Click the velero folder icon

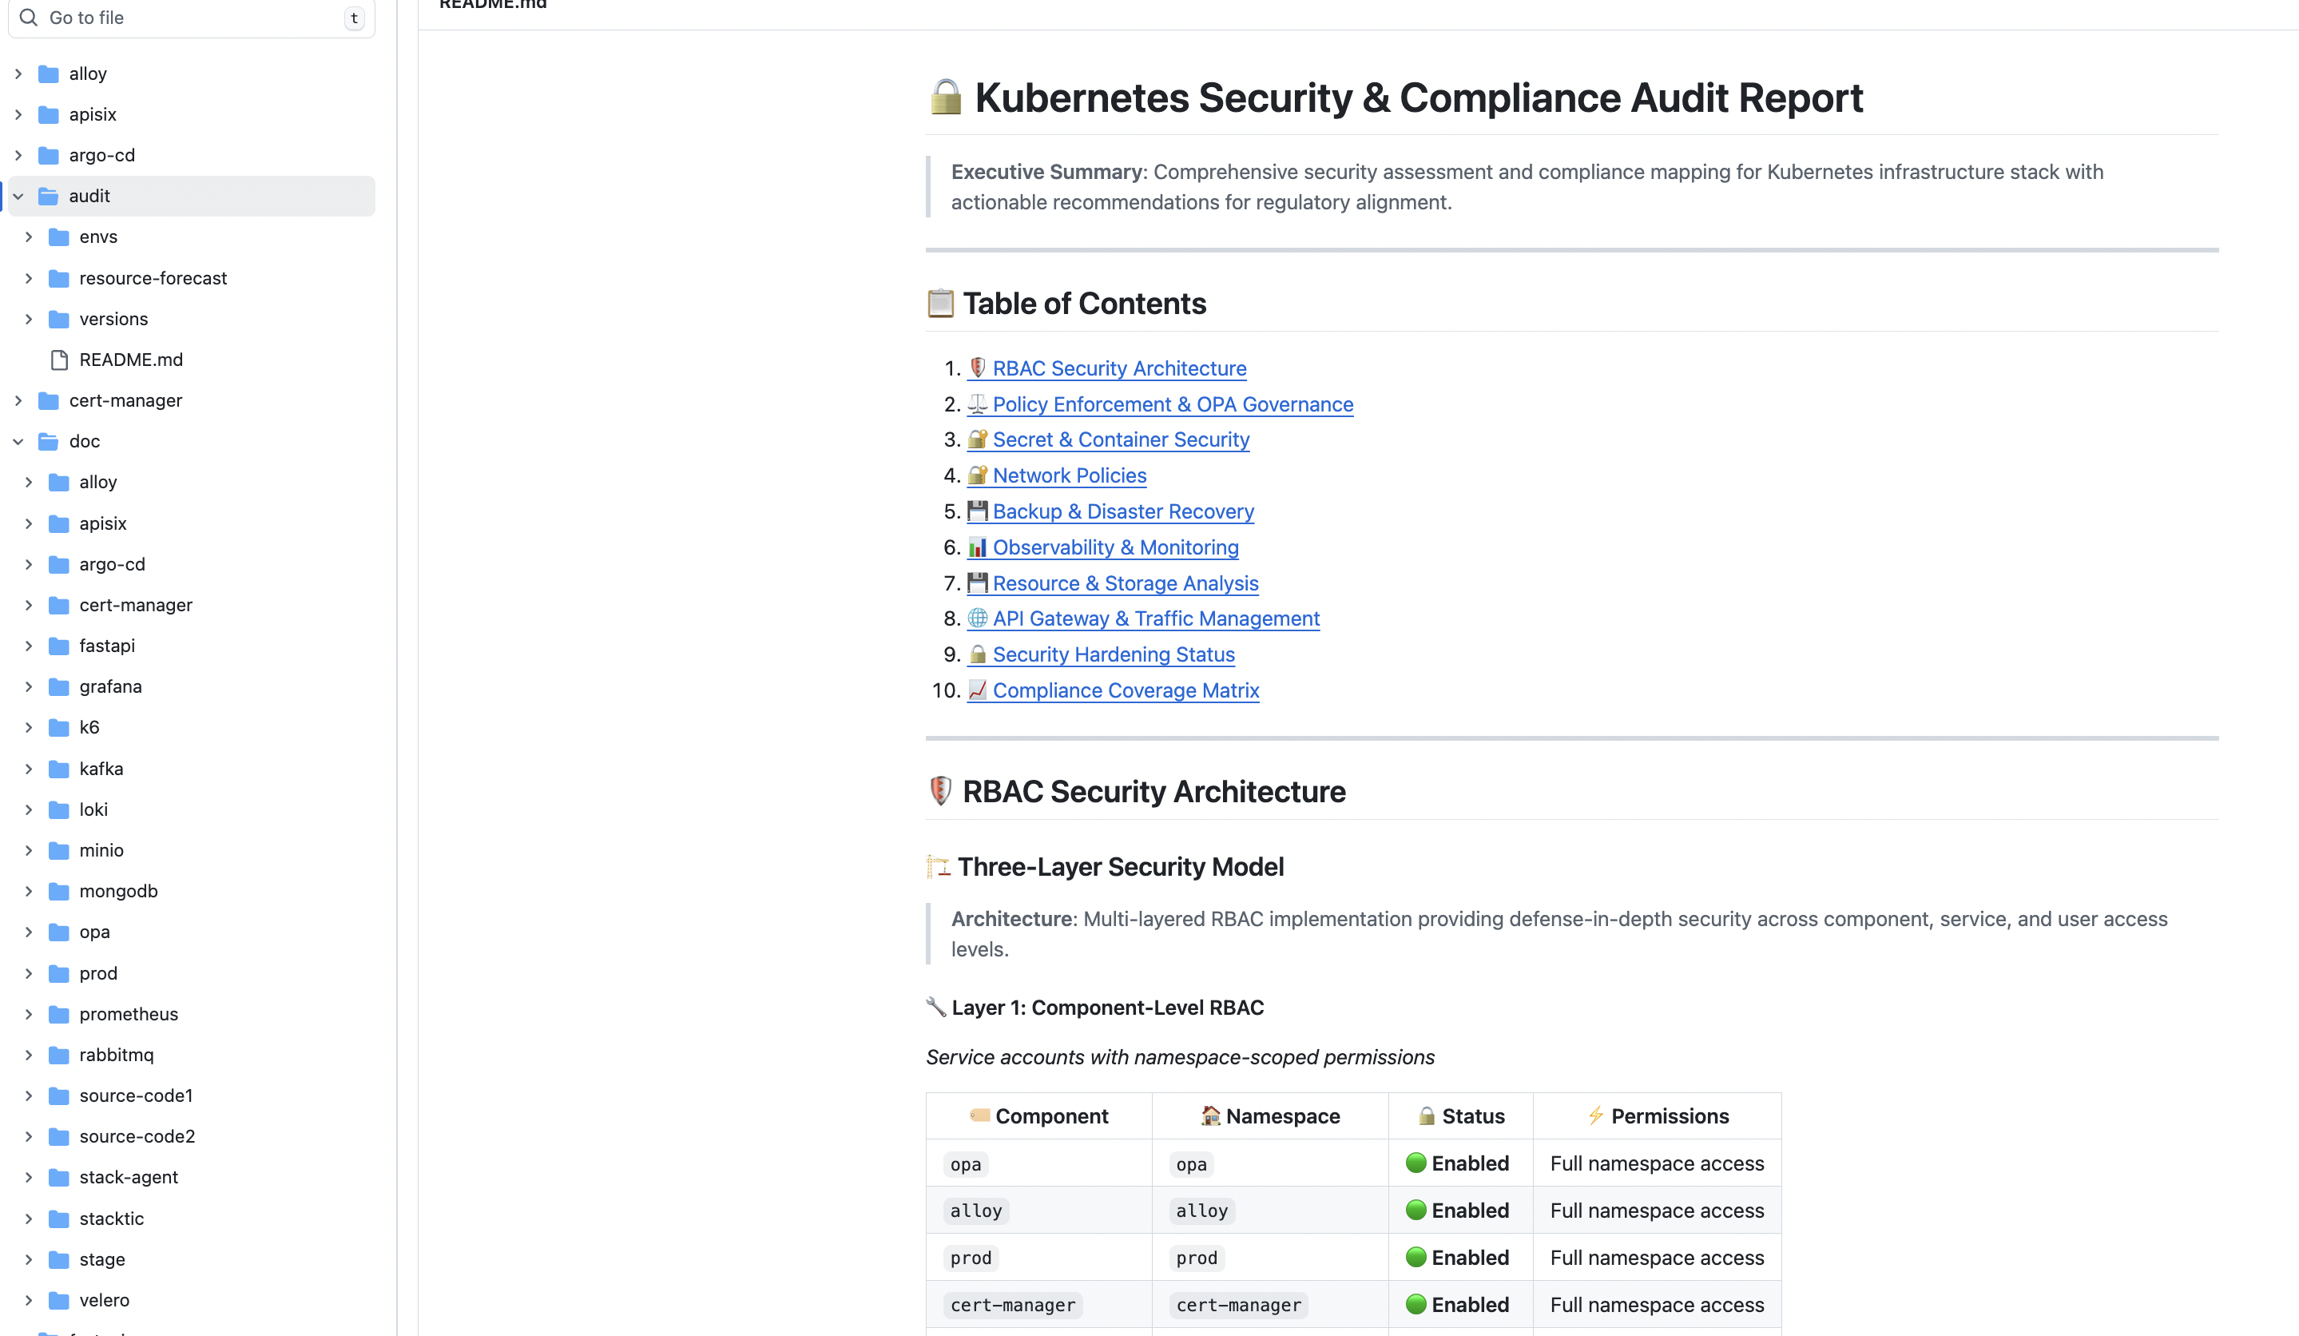[x=59, y=1299]
